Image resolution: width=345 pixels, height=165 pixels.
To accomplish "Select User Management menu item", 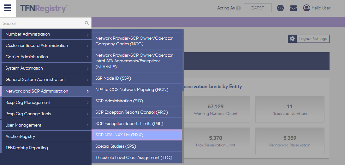I will tap(46, 125).
